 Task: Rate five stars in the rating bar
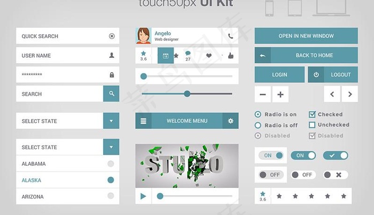(x=344, y=196)
